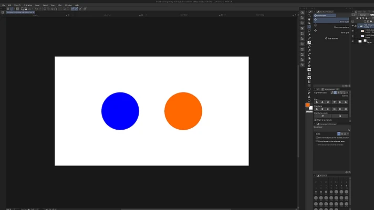Screen dimensions: 374x210
Task: Collapse the folder layer with its arrow
Action: coord(358,26)
